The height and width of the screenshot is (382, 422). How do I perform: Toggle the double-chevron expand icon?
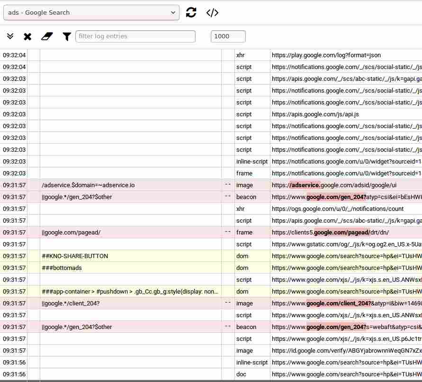10,36
